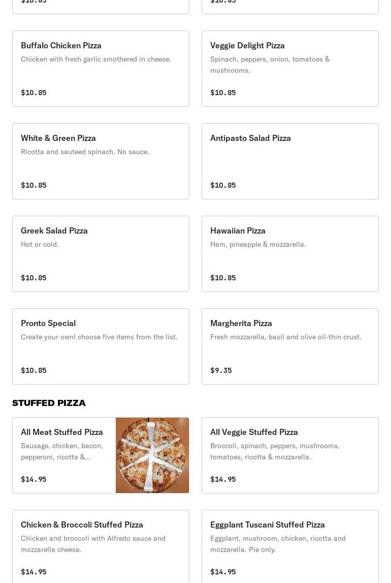Image resolution: width=391 pixels, height=583 pixels.
Task: Click the Greek Salad 'Hot or cold' description
Action: pyautogui.click(x=40, y=244)
